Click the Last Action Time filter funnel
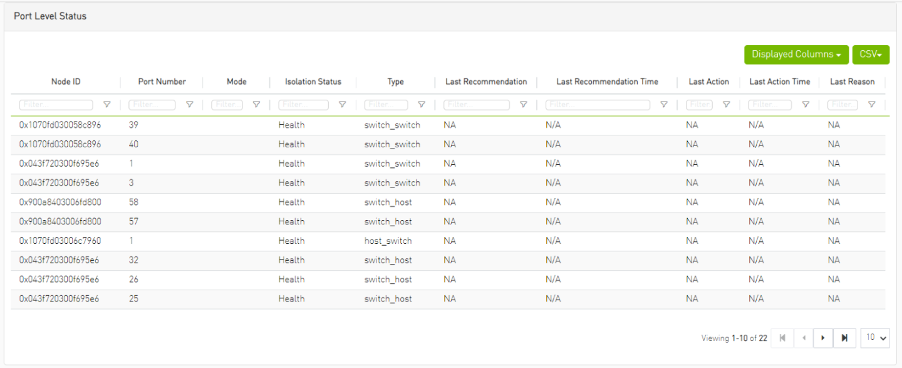902x368 pixels. tap(806, 105)
